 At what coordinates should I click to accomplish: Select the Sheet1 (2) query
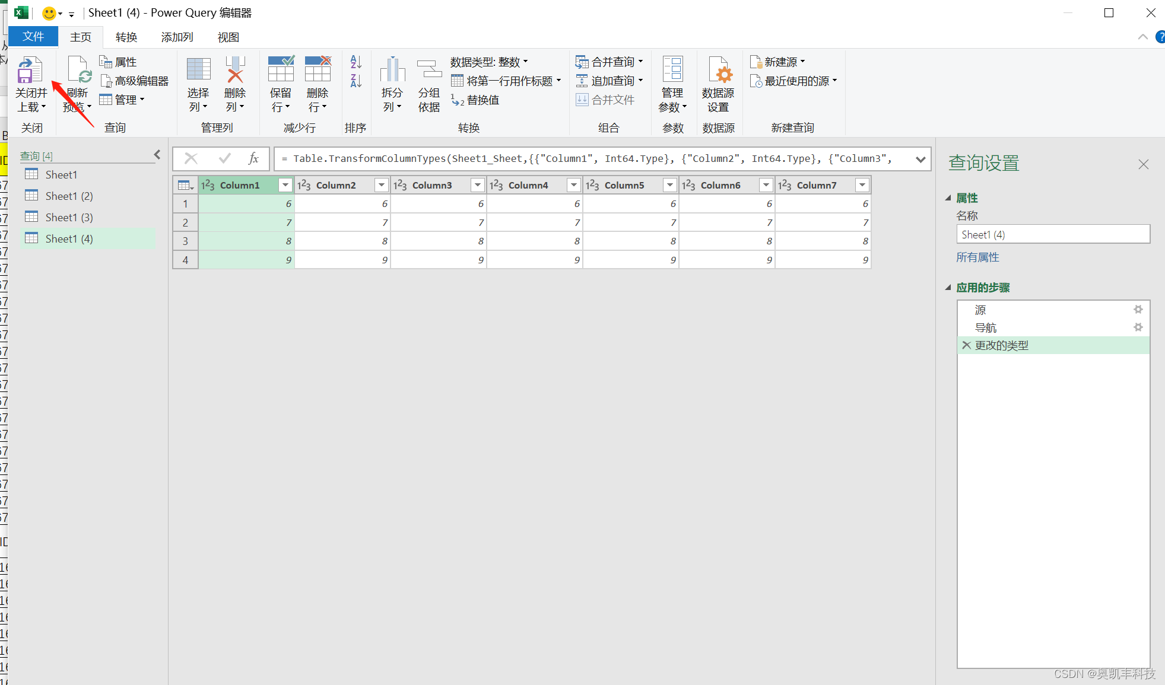(69, 196)
